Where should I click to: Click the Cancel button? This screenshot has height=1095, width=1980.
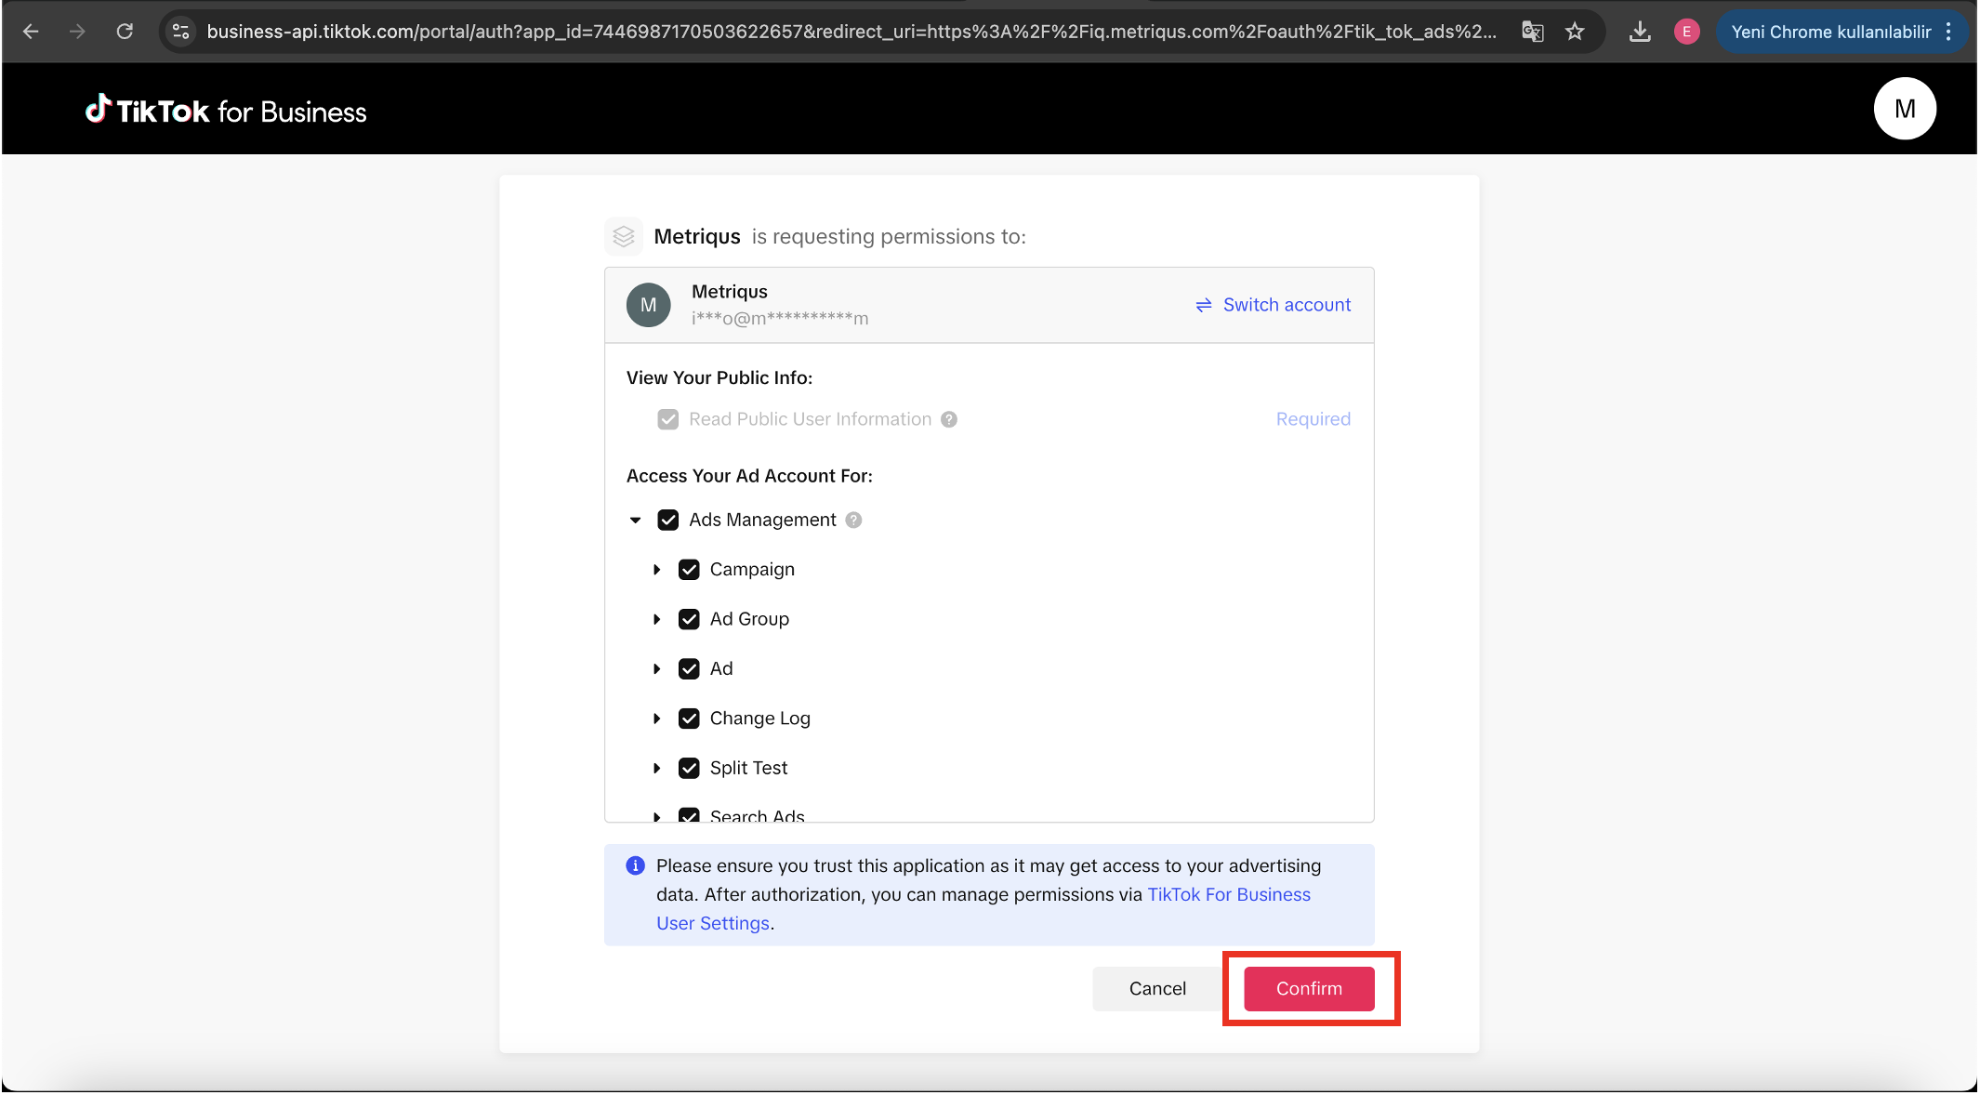click(x=1156, y=988)
